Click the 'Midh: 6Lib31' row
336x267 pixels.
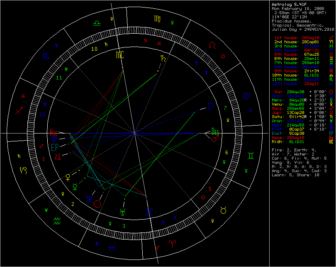pos(288,142)
